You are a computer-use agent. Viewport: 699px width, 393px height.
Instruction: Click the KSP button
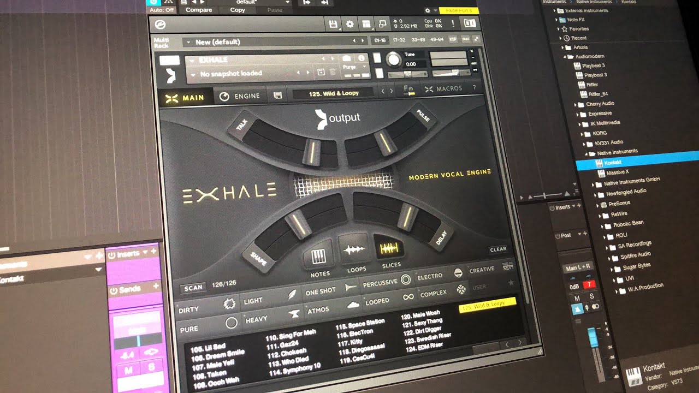pyautogui.click(x=453, y=39)
